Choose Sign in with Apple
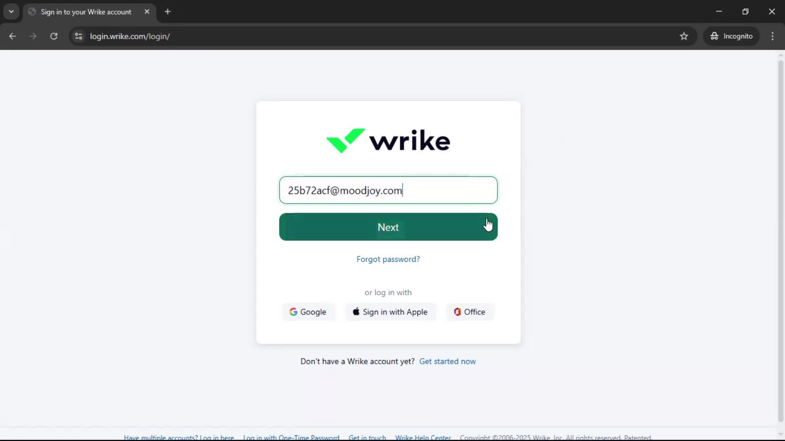The width and height of the screenshot is (785, 441). (390, 312)
